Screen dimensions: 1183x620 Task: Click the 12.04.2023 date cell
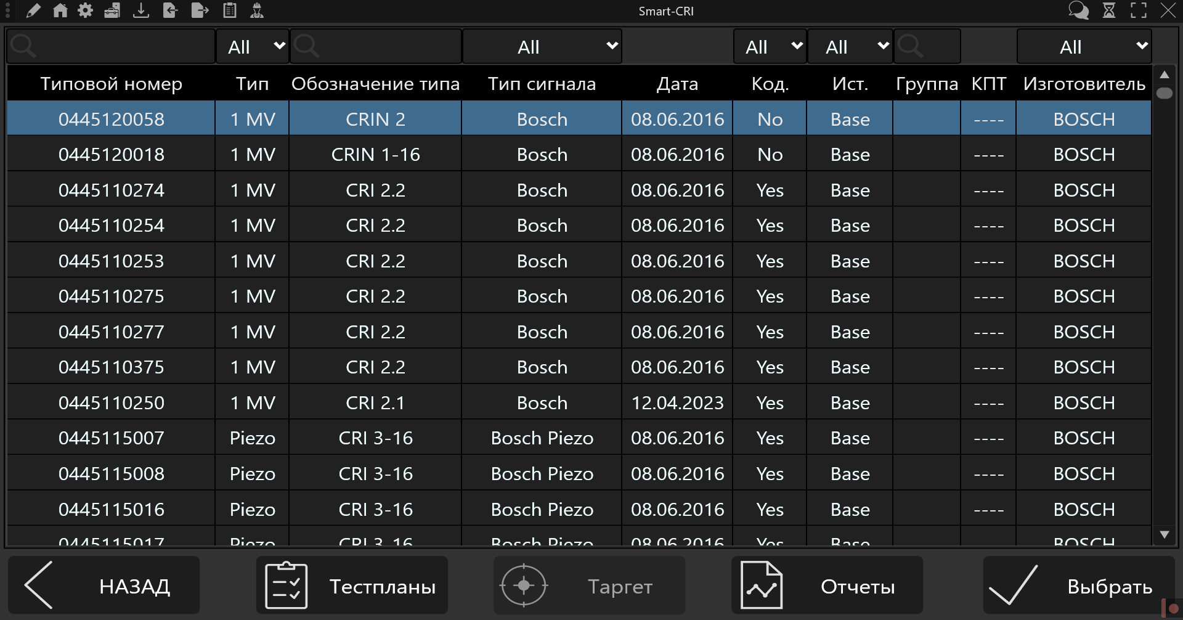coord(678,402)
